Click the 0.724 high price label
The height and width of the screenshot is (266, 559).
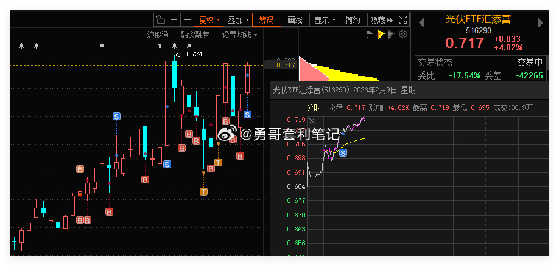click(193, 55)
